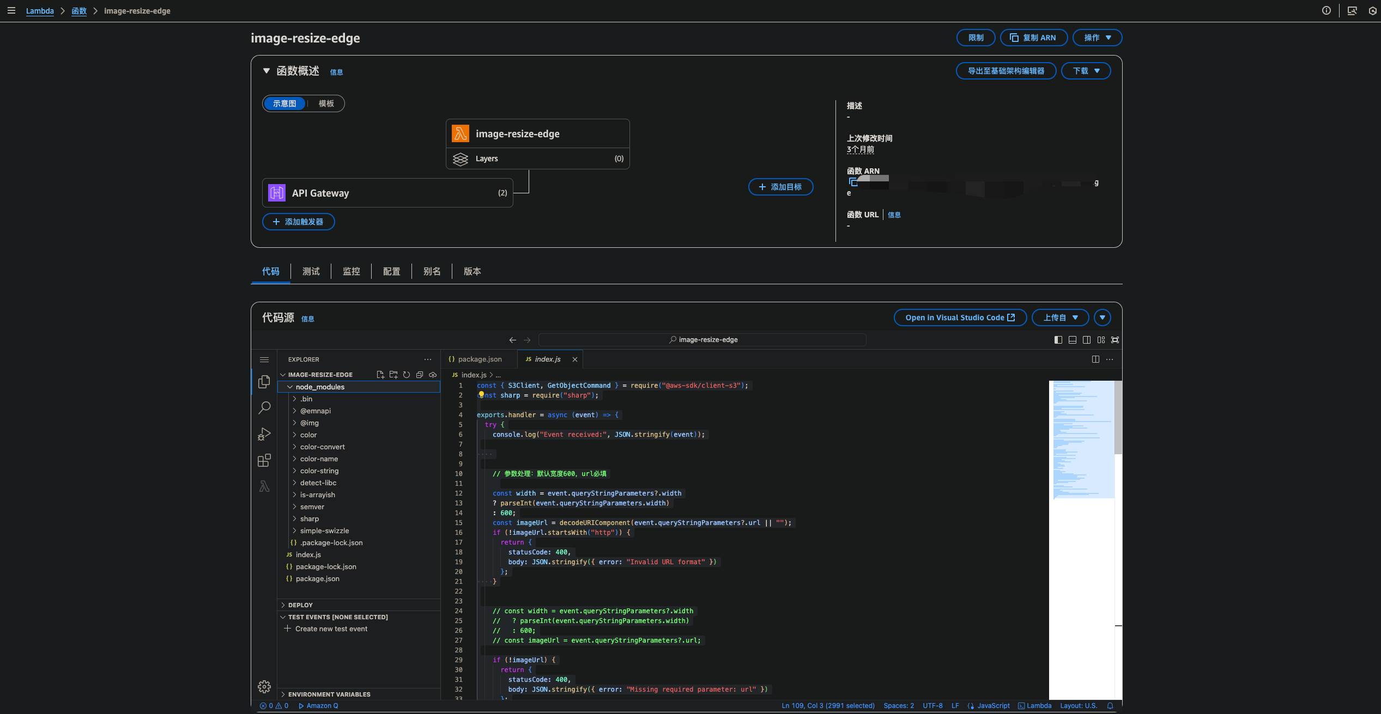Click the 添加触发器 button
This screenshot has height=714, width=1381.
[298, 222]
